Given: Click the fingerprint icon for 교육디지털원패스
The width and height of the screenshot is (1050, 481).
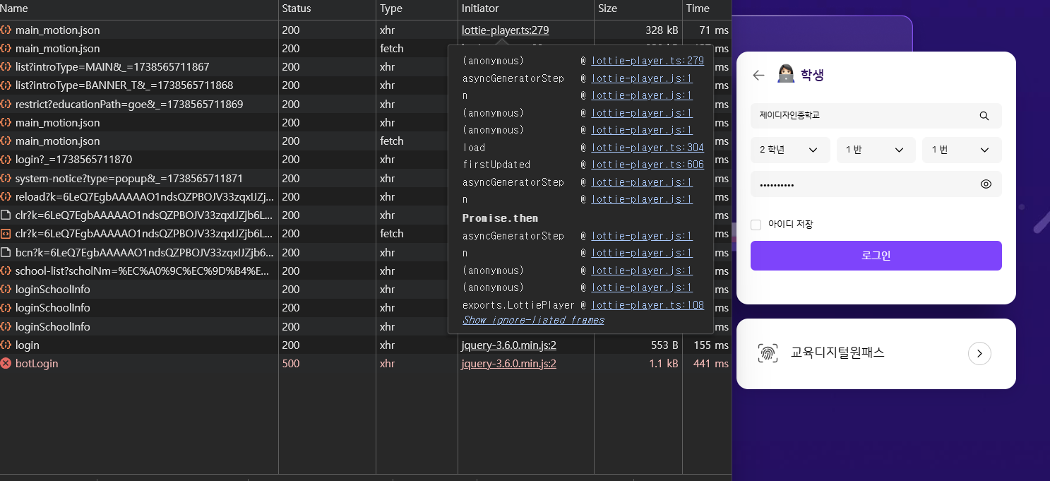Looking at the screenshot, I should coord(768,353).
